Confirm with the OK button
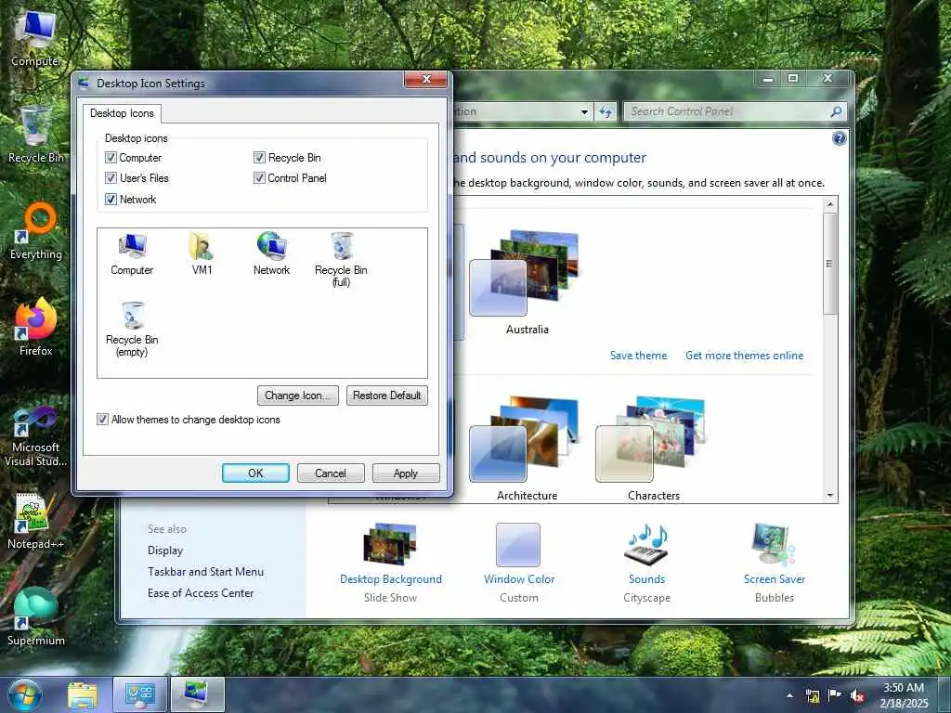Image resolution: width=951 pixels, height=713 pixels. pyautogui.click(x=255, y=473)
